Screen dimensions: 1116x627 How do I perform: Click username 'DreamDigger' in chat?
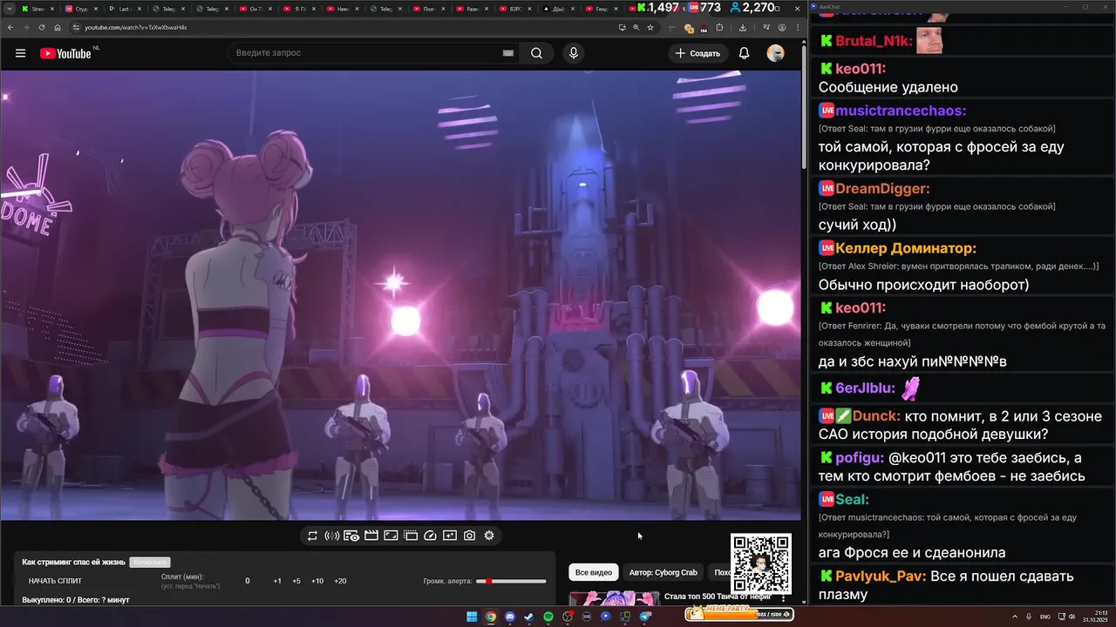(882, 188)
